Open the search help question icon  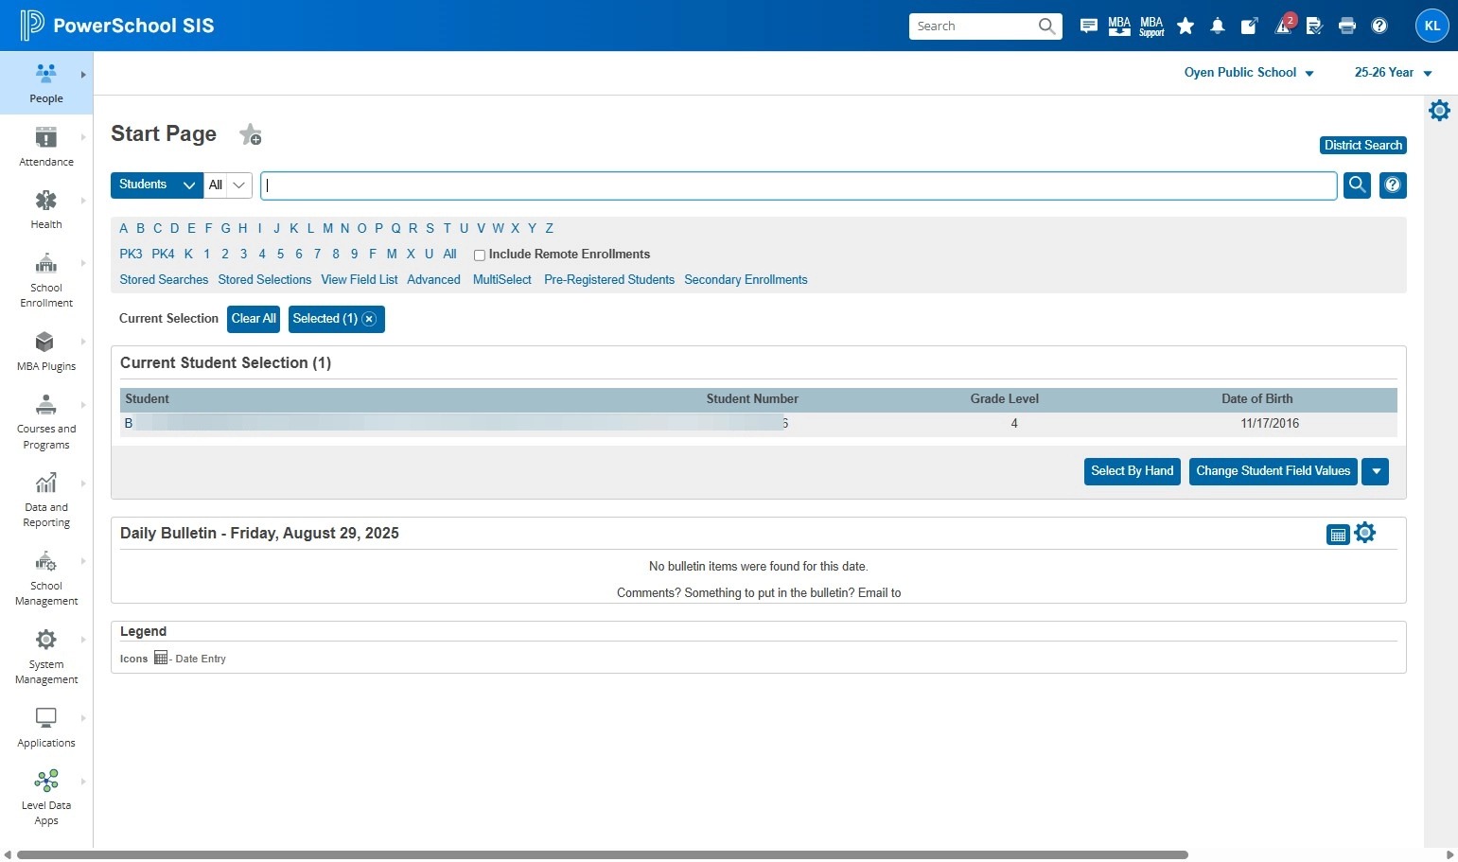tap(1393, 185)
